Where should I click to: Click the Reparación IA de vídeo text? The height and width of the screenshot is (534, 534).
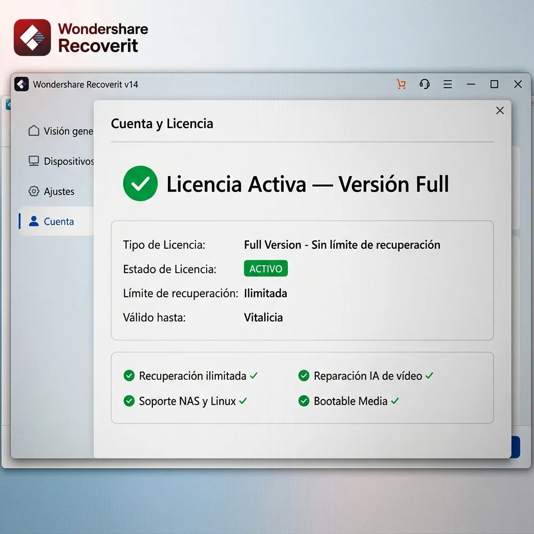pyautogui.click(x=368, y=375)
